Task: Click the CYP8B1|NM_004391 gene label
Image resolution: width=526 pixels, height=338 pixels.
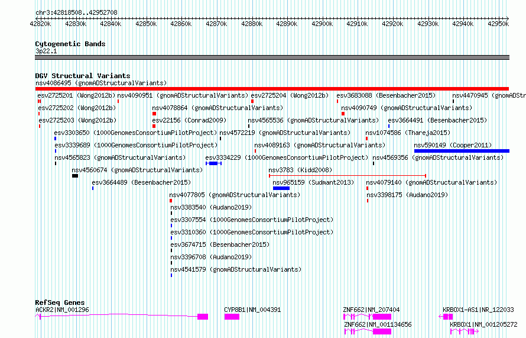Action: [x=252, y=310]
